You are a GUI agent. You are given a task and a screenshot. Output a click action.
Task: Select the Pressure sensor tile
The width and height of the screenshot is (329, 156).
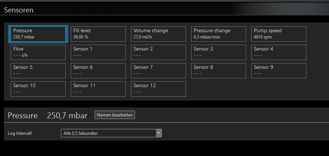tap(38, 34)
